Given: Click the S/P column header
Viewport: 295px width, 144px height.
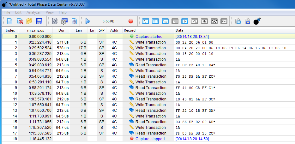Looking at the screenshot, I should click(102, 30).
